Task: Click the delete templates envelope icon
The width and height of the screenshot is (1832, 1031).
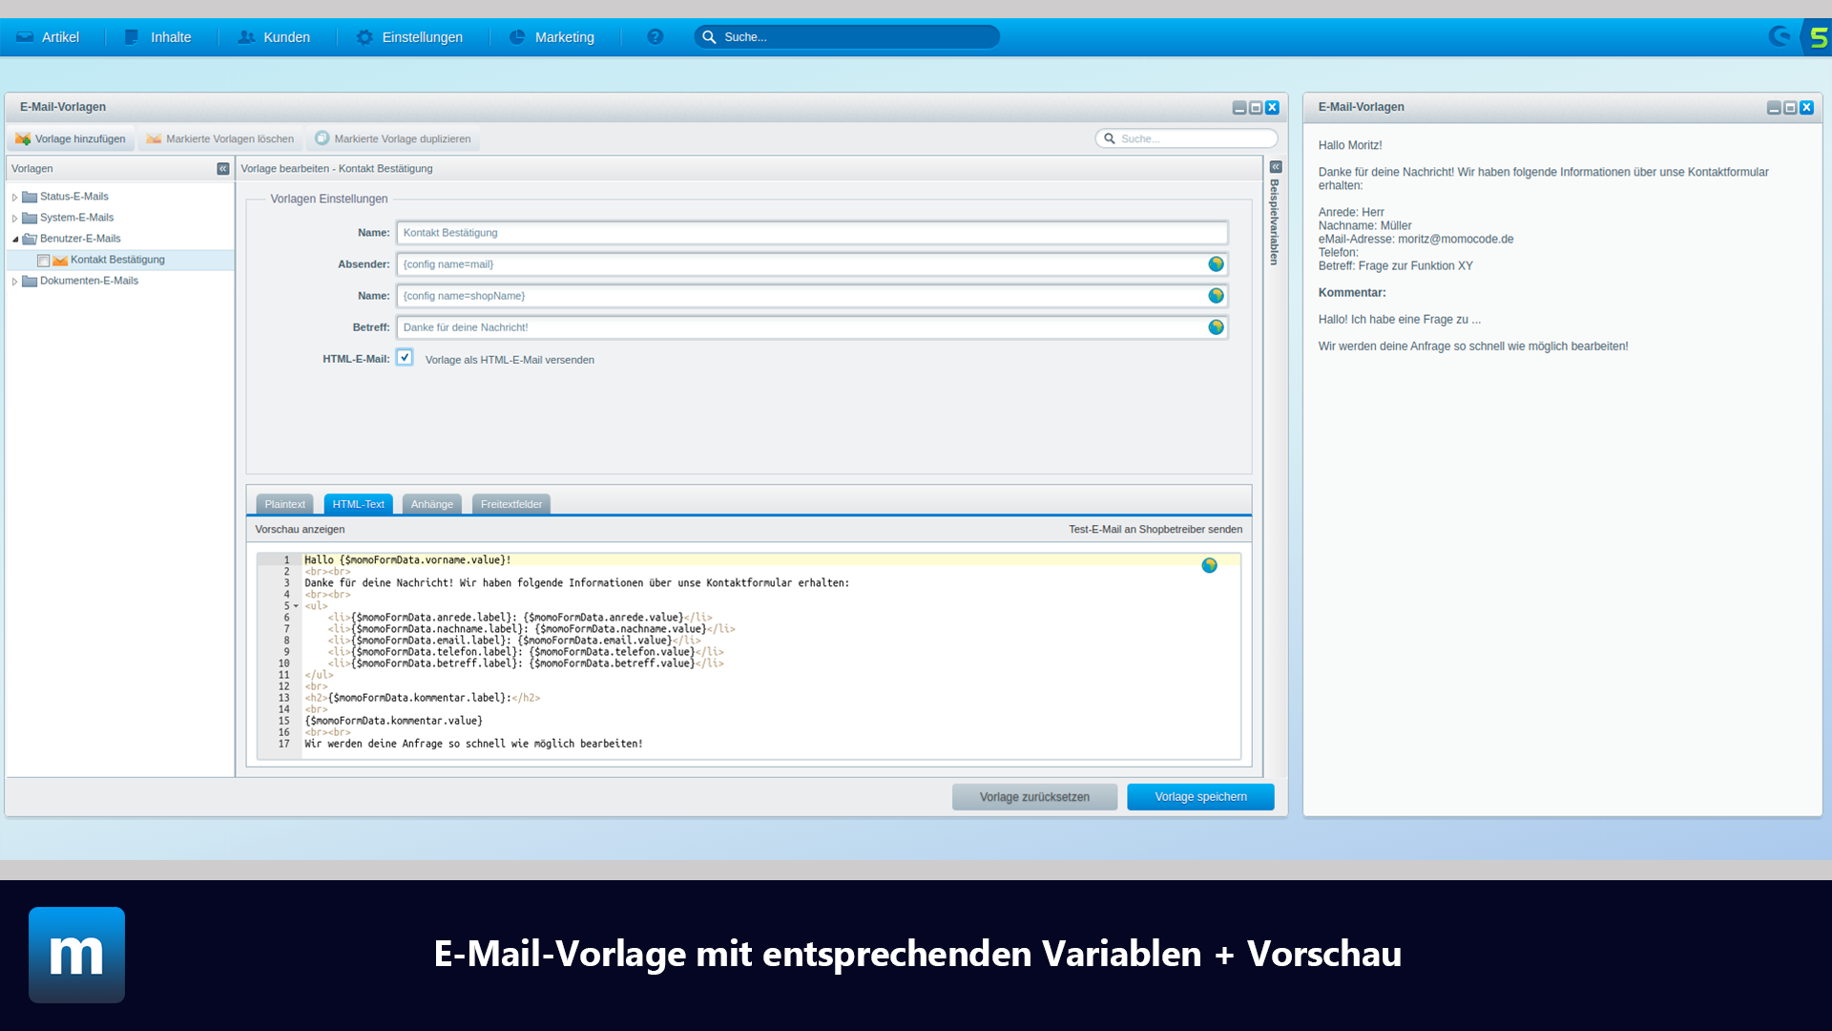Action: tap(154, 138)
